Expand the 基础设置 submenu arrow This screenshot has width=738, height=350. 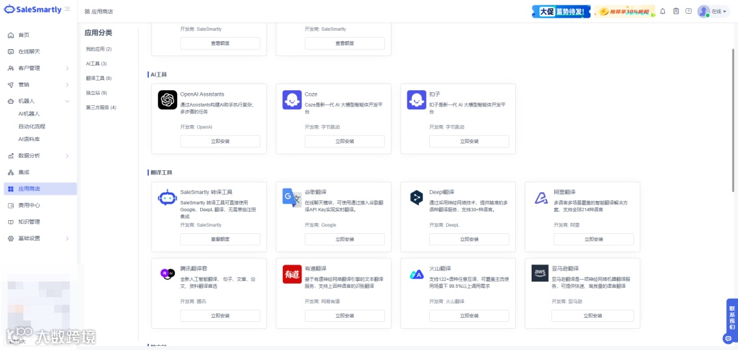pos(67,239)
